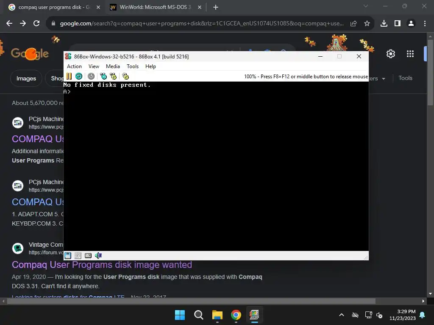Image resolution: width=434 pixels, height=325 pixels.
Task: Open Compaq User Programs disk image wanted link
Action: (102, 265)
